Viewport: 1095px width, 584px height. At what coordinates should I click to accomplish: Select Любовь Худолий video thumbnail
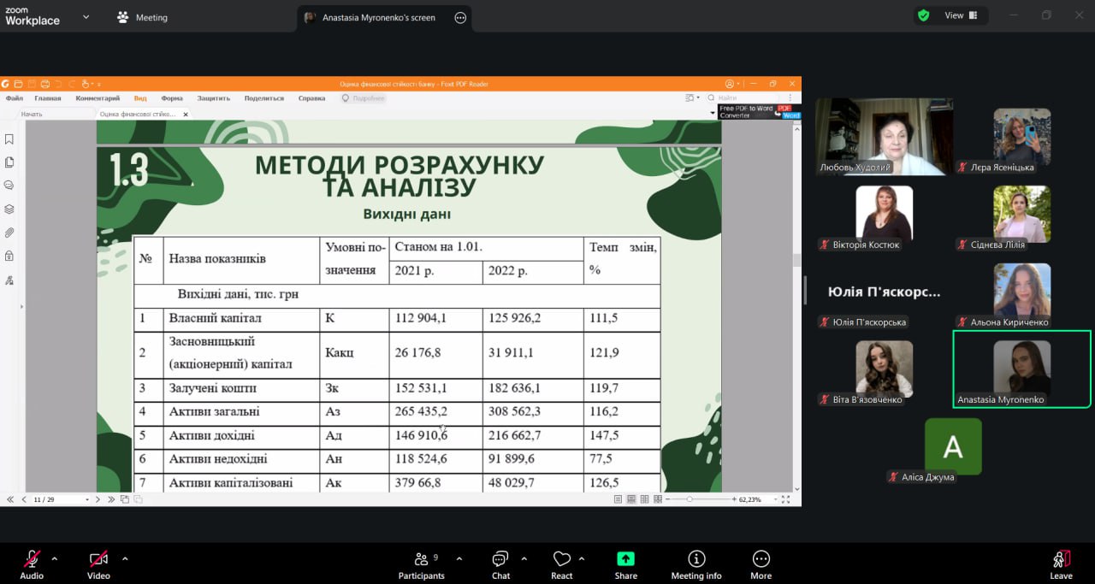tap(884, 137)
